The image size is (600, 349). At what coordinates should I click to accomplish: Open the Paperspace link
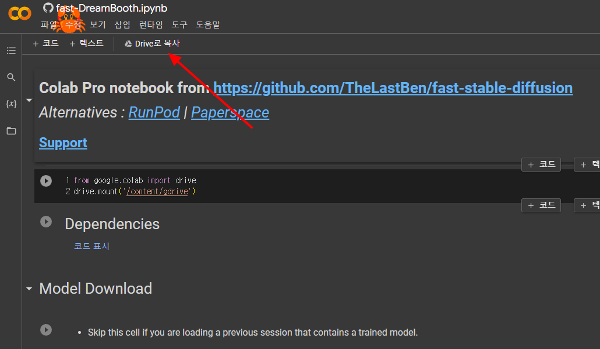click(230, 112)
